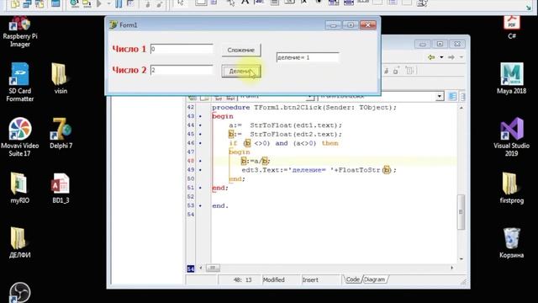Screen dimensions: 538x303
Task: Click the code line 'a:= StrToFloat(edt1.text);'
Action: tap(286, 125)
